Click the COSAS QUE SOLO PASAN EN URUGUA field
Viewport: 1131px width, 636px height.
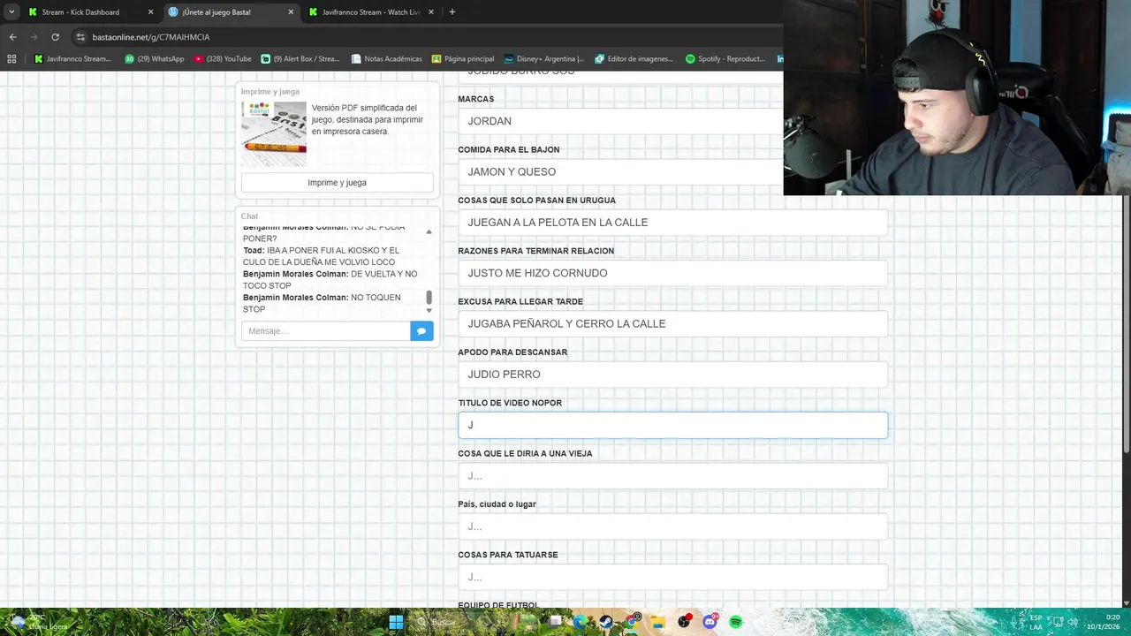672,223
